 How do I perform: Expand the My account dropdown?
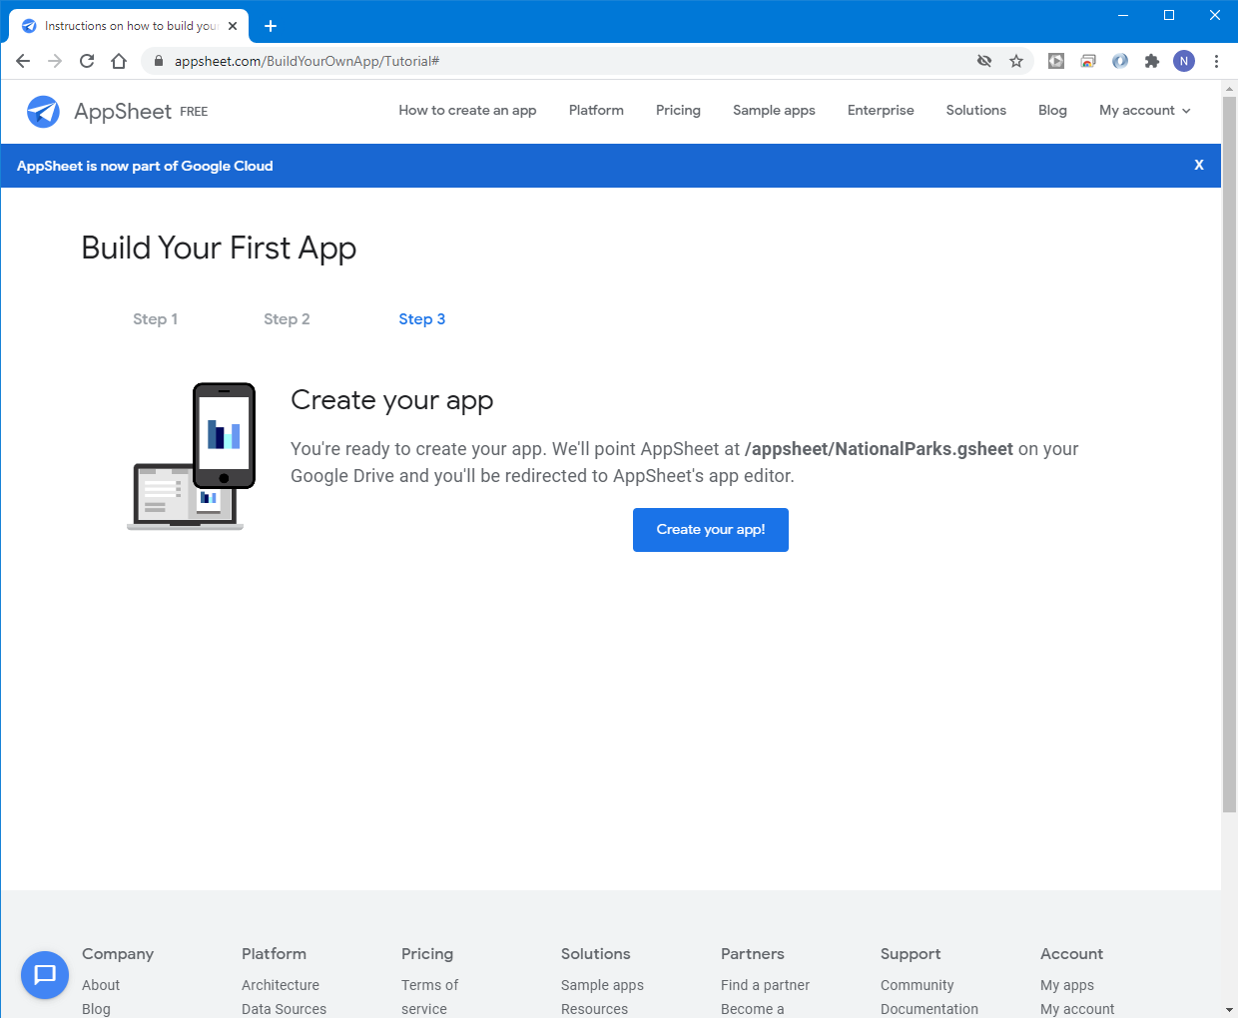pos(1144,111)
